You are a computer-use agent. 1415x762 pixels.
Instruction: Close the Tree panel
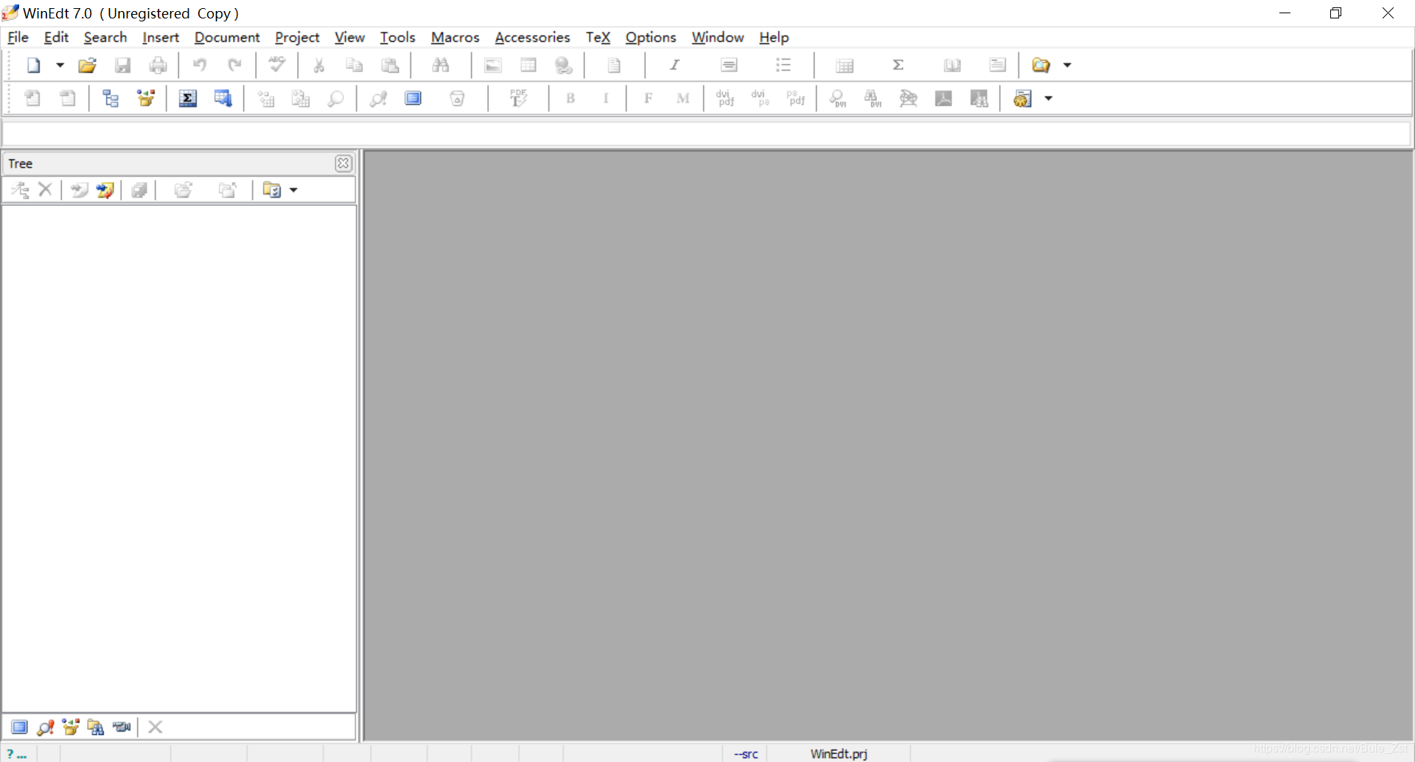pyautogui.click(x=343, y=164)
